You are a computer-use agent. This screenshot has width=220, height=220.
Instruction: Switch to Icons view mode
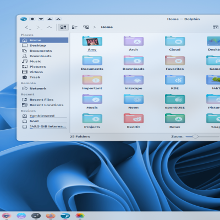tap(63, 28)
